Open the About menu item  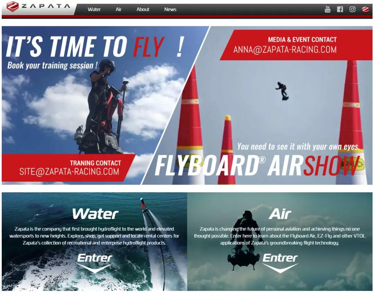click(x=143, y=9)
